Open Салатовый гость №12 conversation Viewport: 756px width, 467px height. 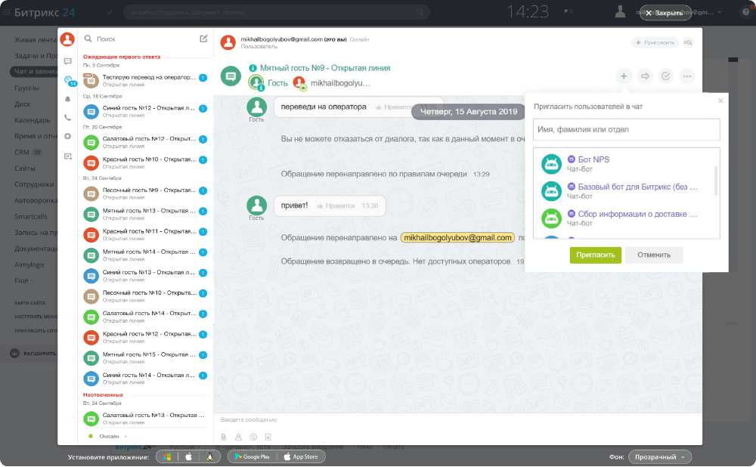pos(145,142)
